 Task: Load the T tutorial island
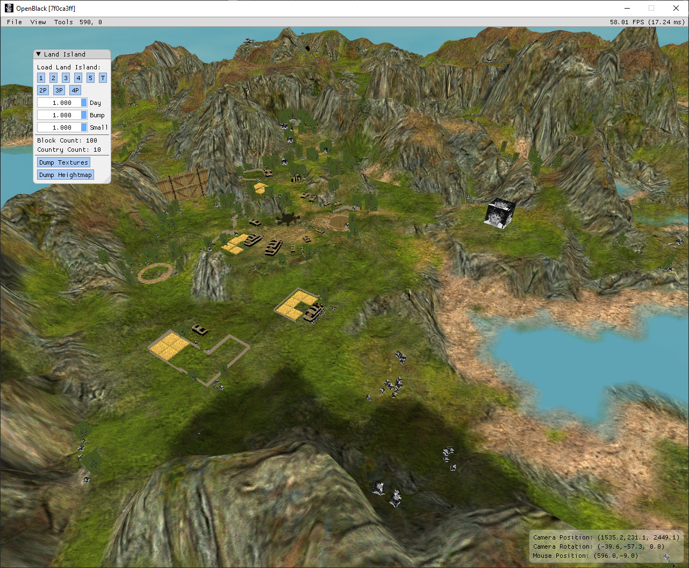pos(103,78)
